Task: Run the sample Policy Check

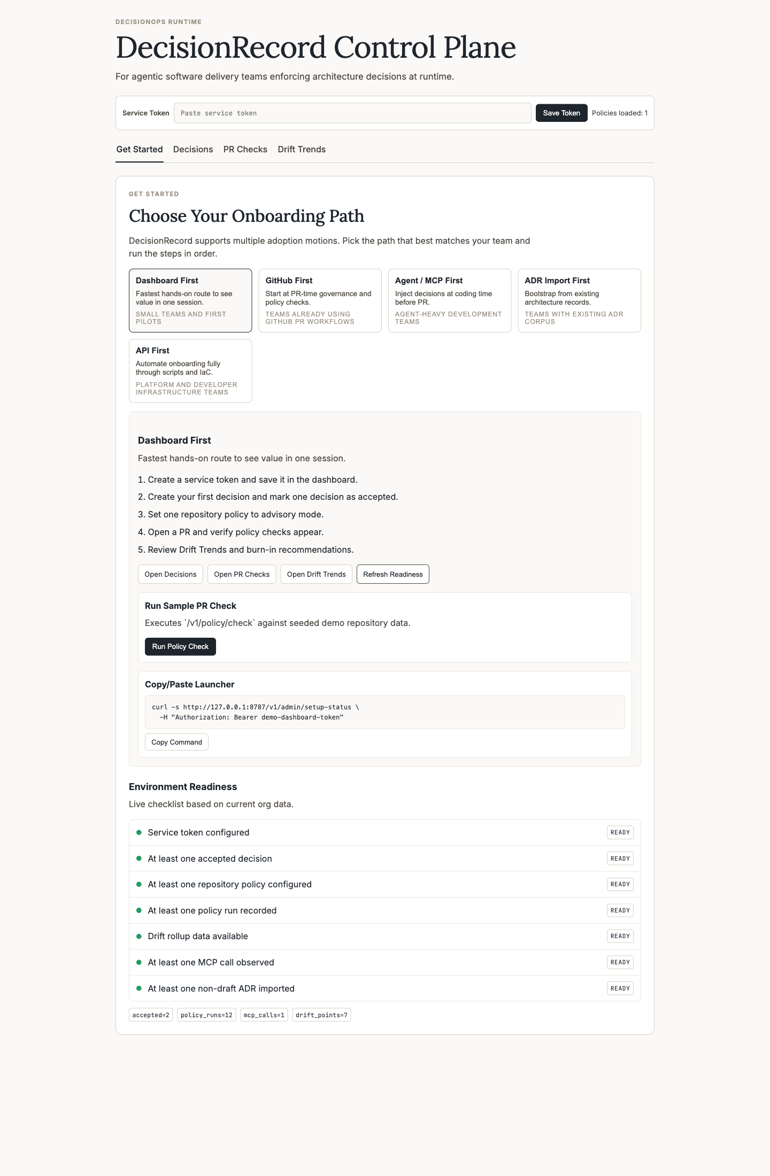Action: tap(180, 646)
